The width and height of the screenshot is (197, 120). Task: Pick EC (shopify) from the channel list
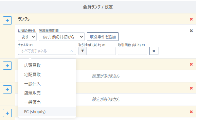click(47, 111)
